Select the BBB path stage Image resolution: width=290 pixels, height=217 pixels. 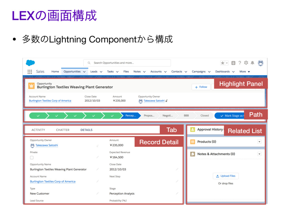pos(186,116)
